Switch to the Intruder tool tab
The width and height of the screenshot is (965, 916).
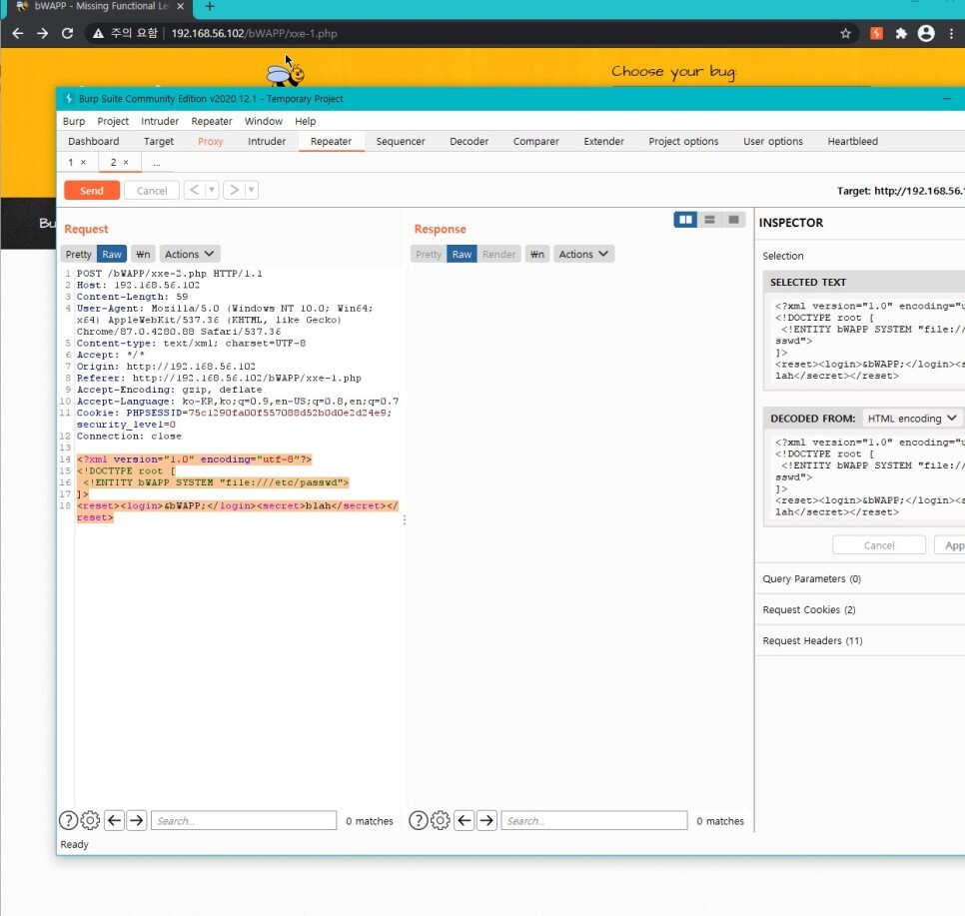[x=267, y=141]
